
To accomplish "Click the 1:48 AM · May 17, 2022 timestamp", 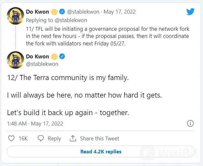I will tap(35, 124).
